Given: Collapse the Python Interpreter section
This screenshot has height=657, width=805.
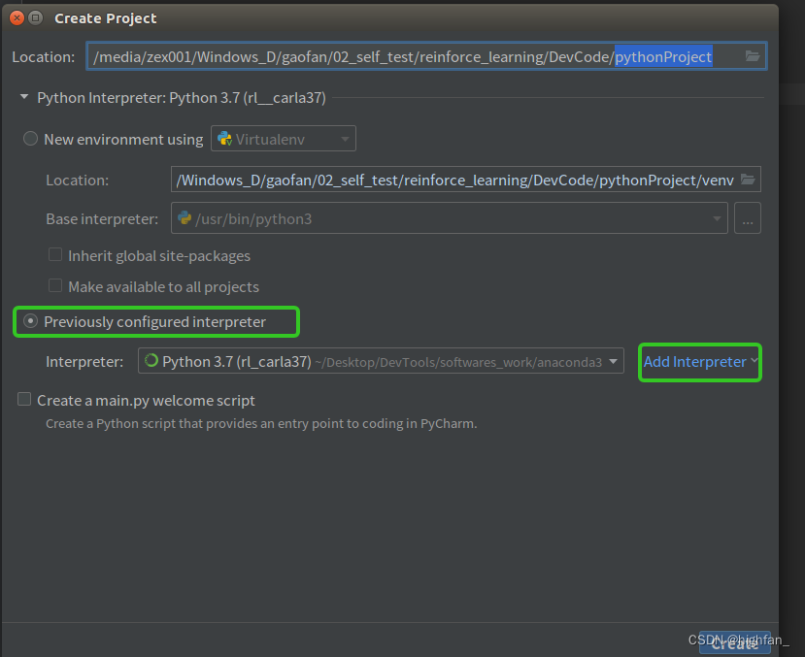Looking at the screenshot, I should (x=22, y=97).
